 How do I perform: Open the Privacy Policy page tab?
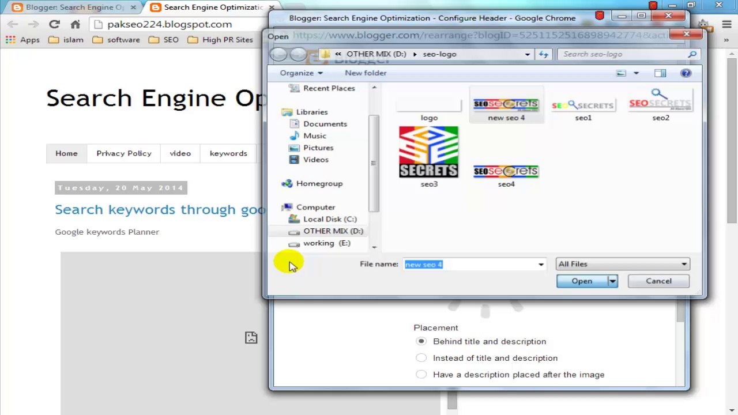tap(124, 153)
